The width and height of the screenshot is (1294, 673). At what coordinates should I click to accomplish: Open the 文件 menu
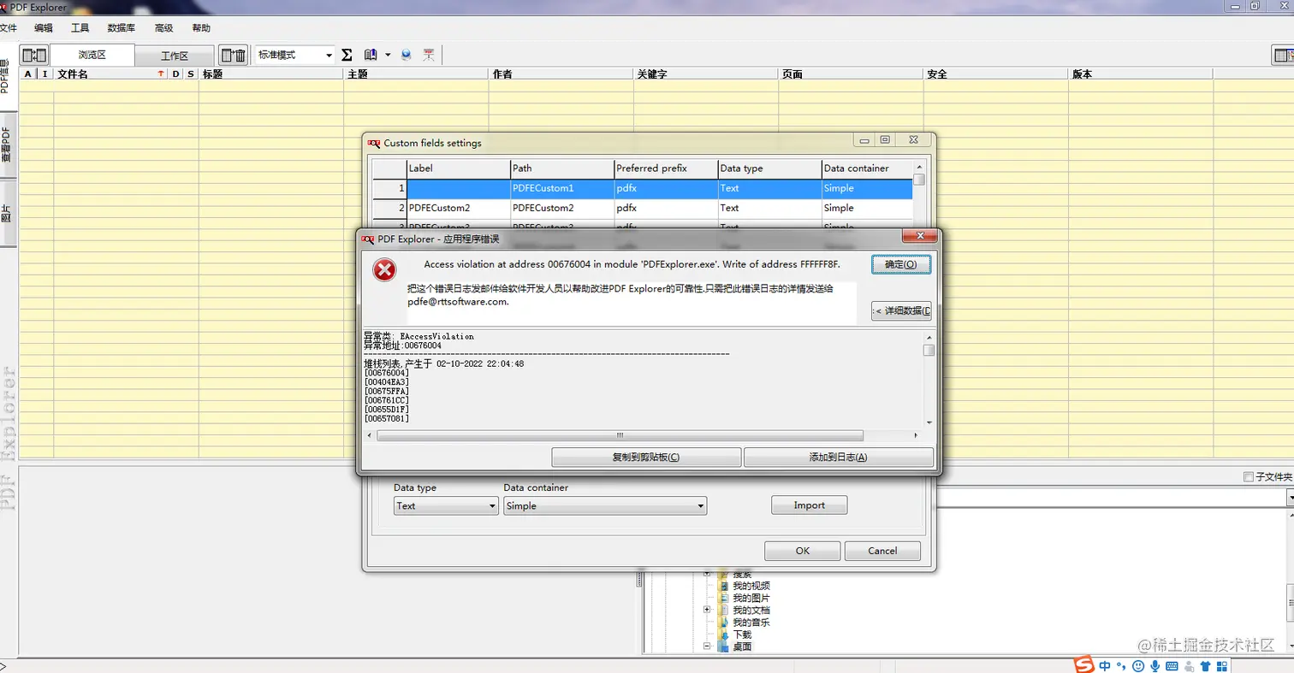click(x=8, y=28)
